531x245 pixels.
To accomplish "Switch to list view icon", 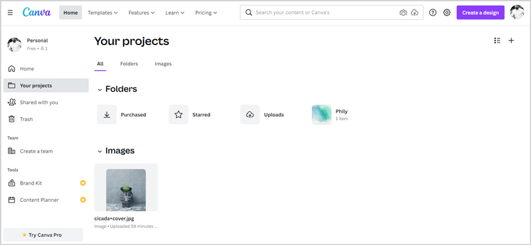I will [x=497, y=41].
